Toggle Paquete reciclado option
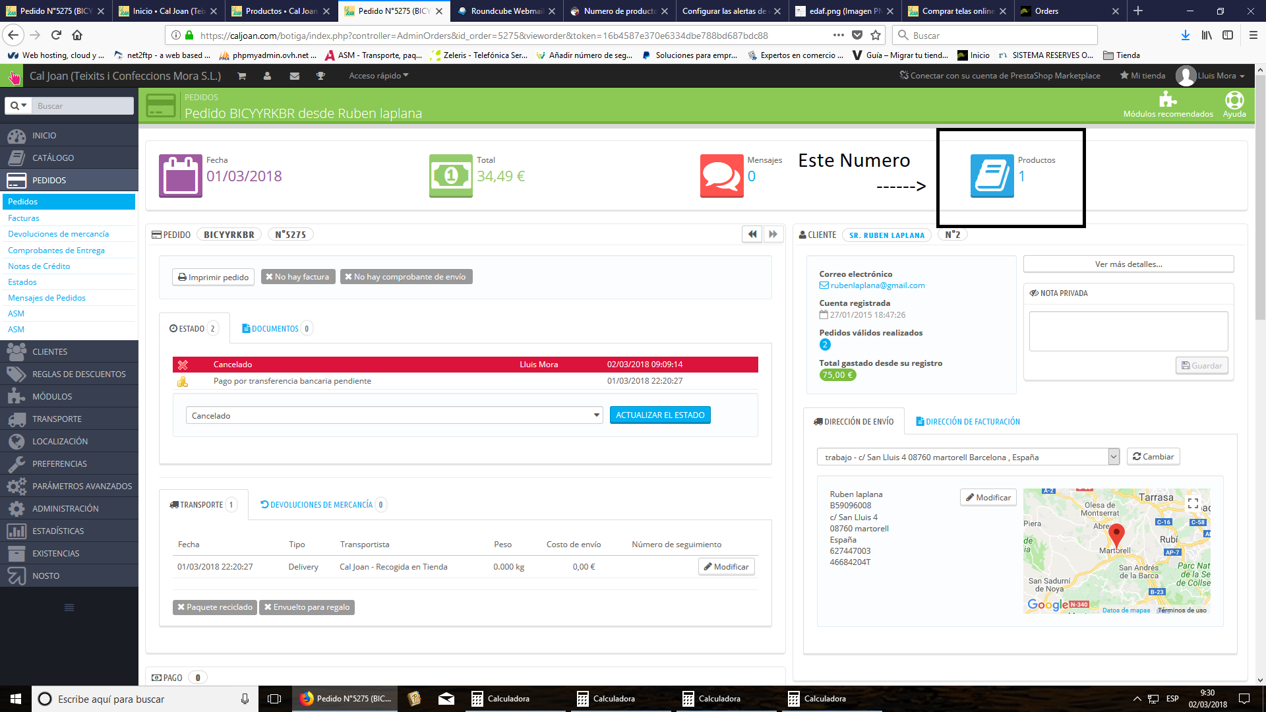The width and height of the screenshot is (1266, 712). [x=214, y=607]
